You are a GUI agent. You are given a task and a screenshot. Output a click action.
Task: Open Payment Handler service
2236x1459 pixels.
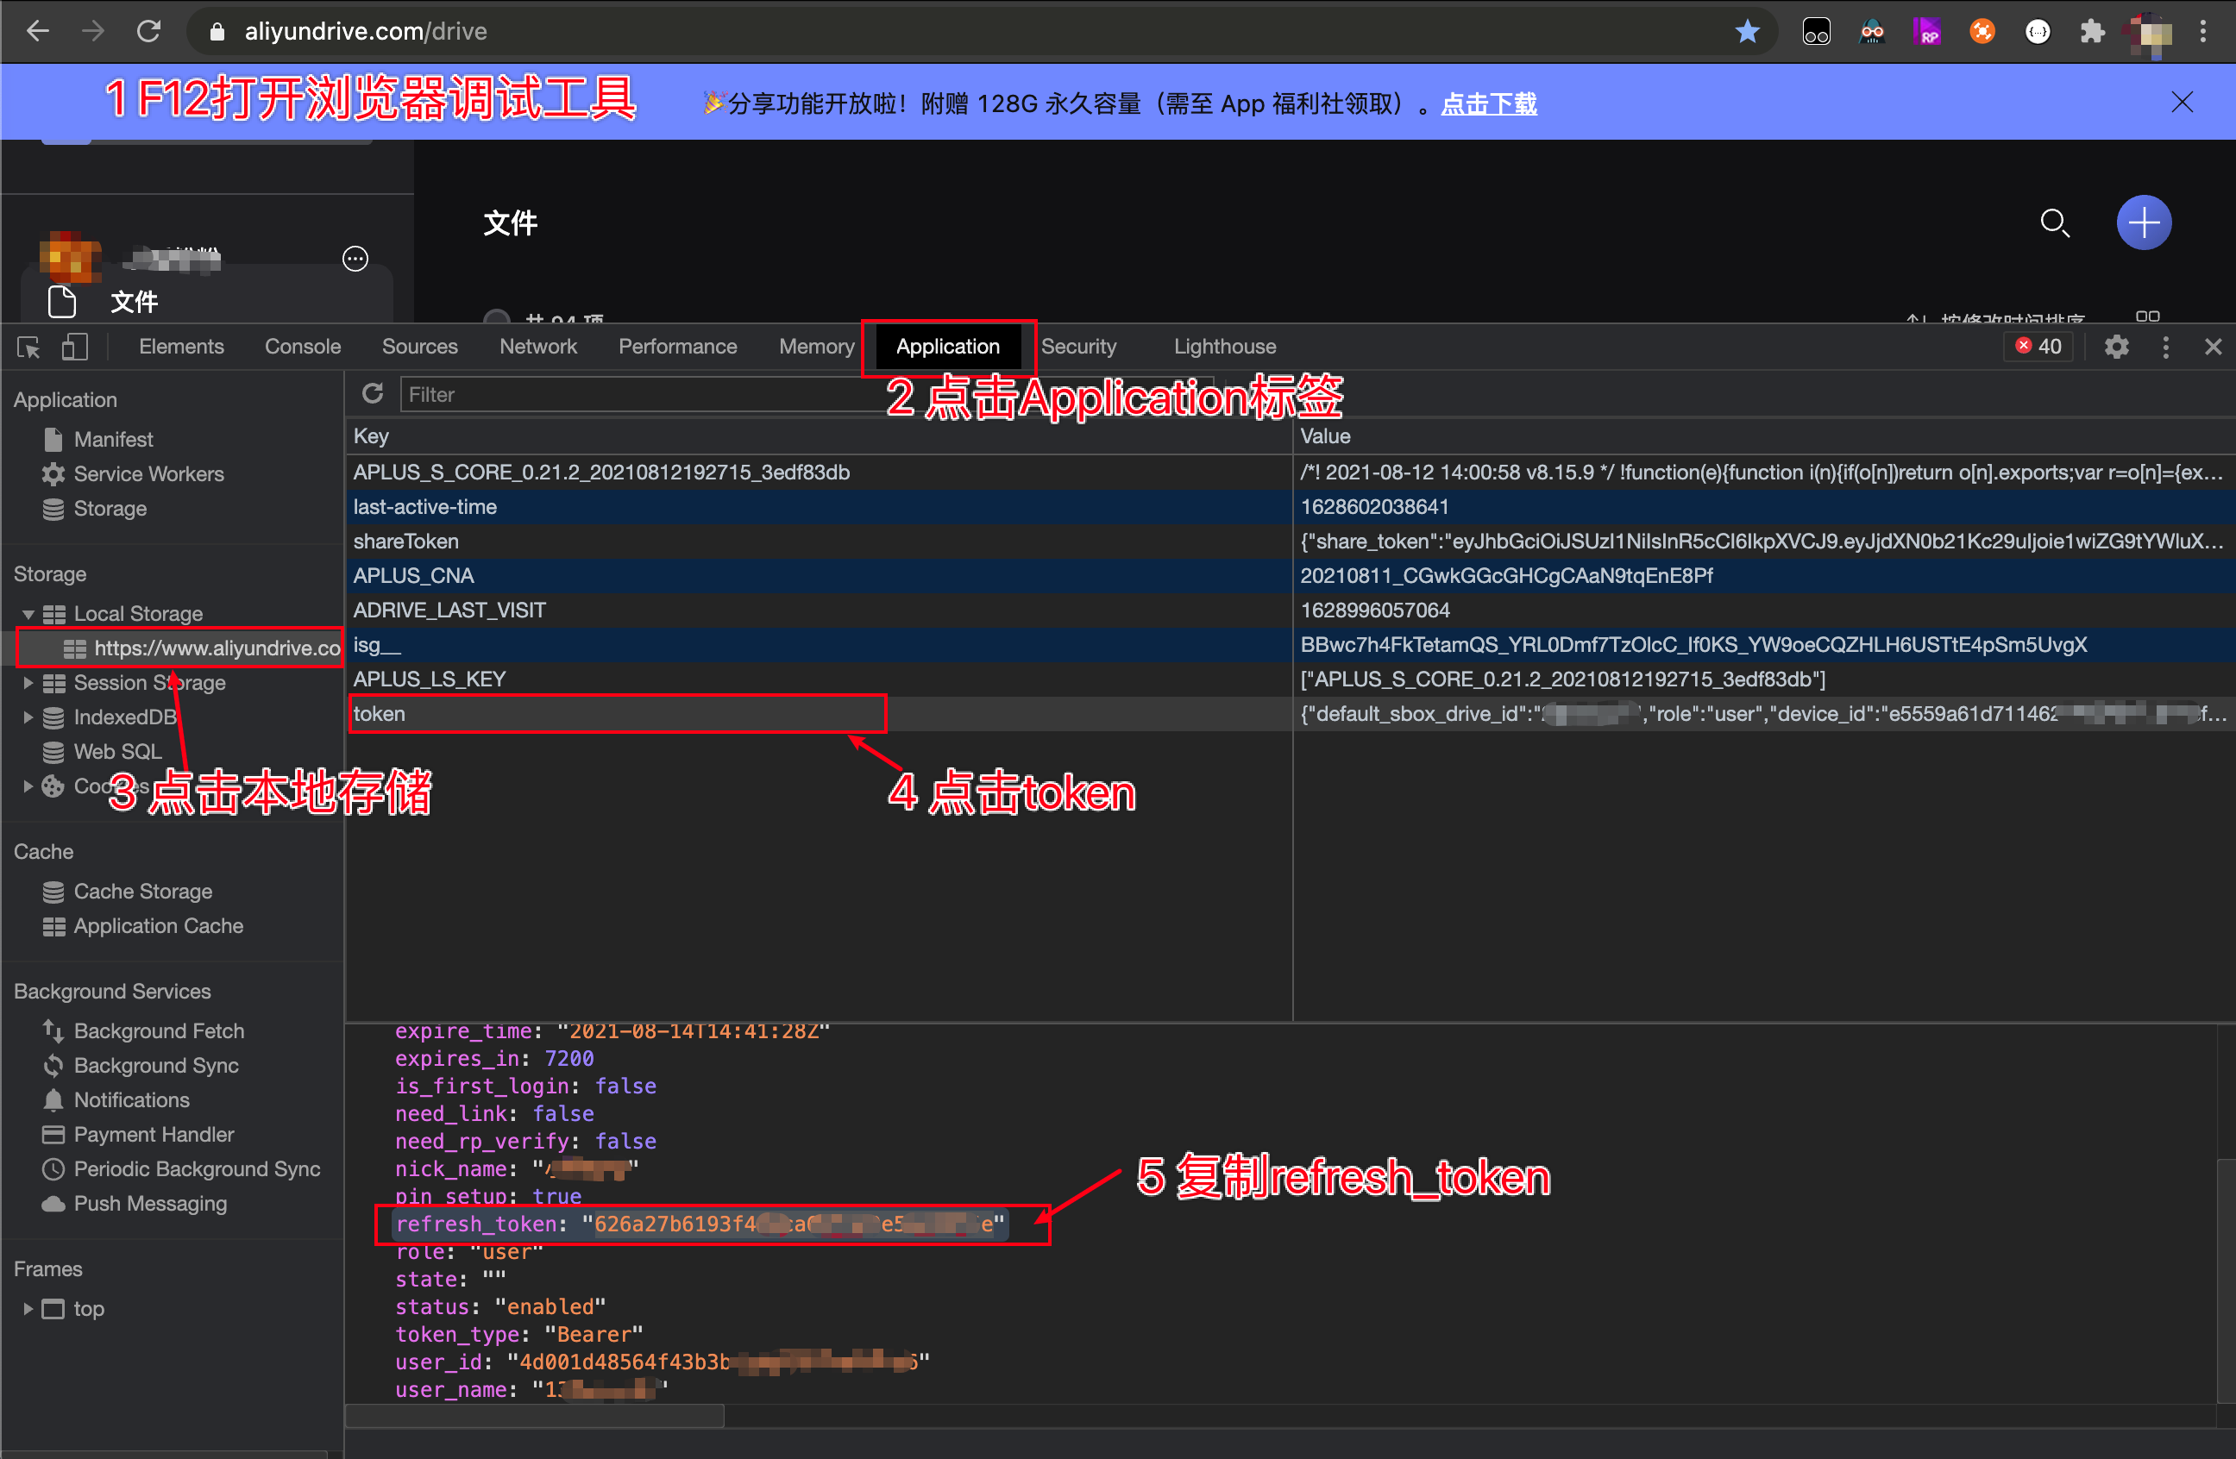(154, 1134)
